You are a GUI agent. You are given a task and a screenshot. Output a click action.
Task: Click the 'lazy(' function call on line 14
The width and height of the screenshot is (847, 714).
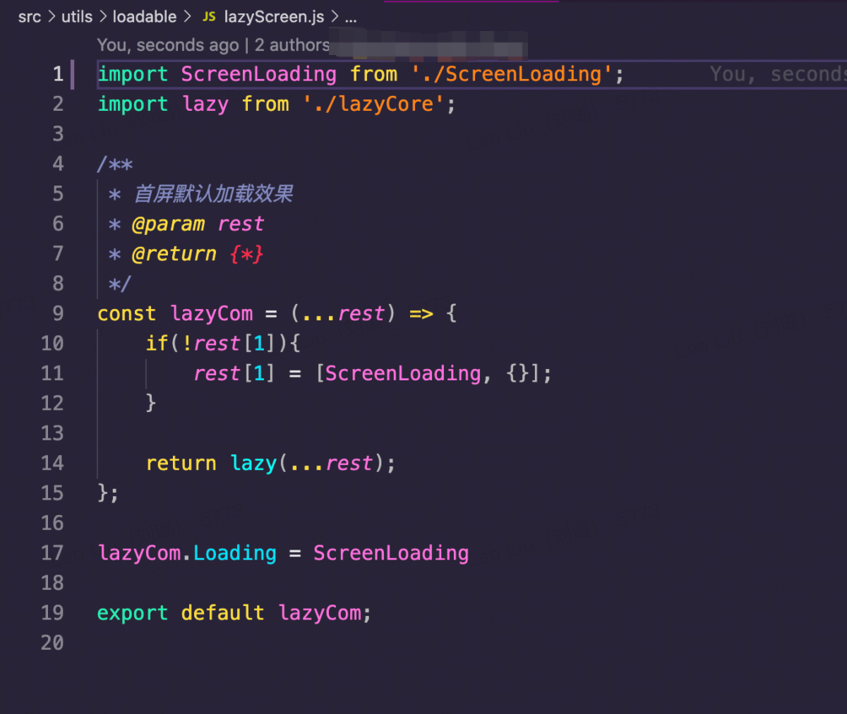point(258,464)
